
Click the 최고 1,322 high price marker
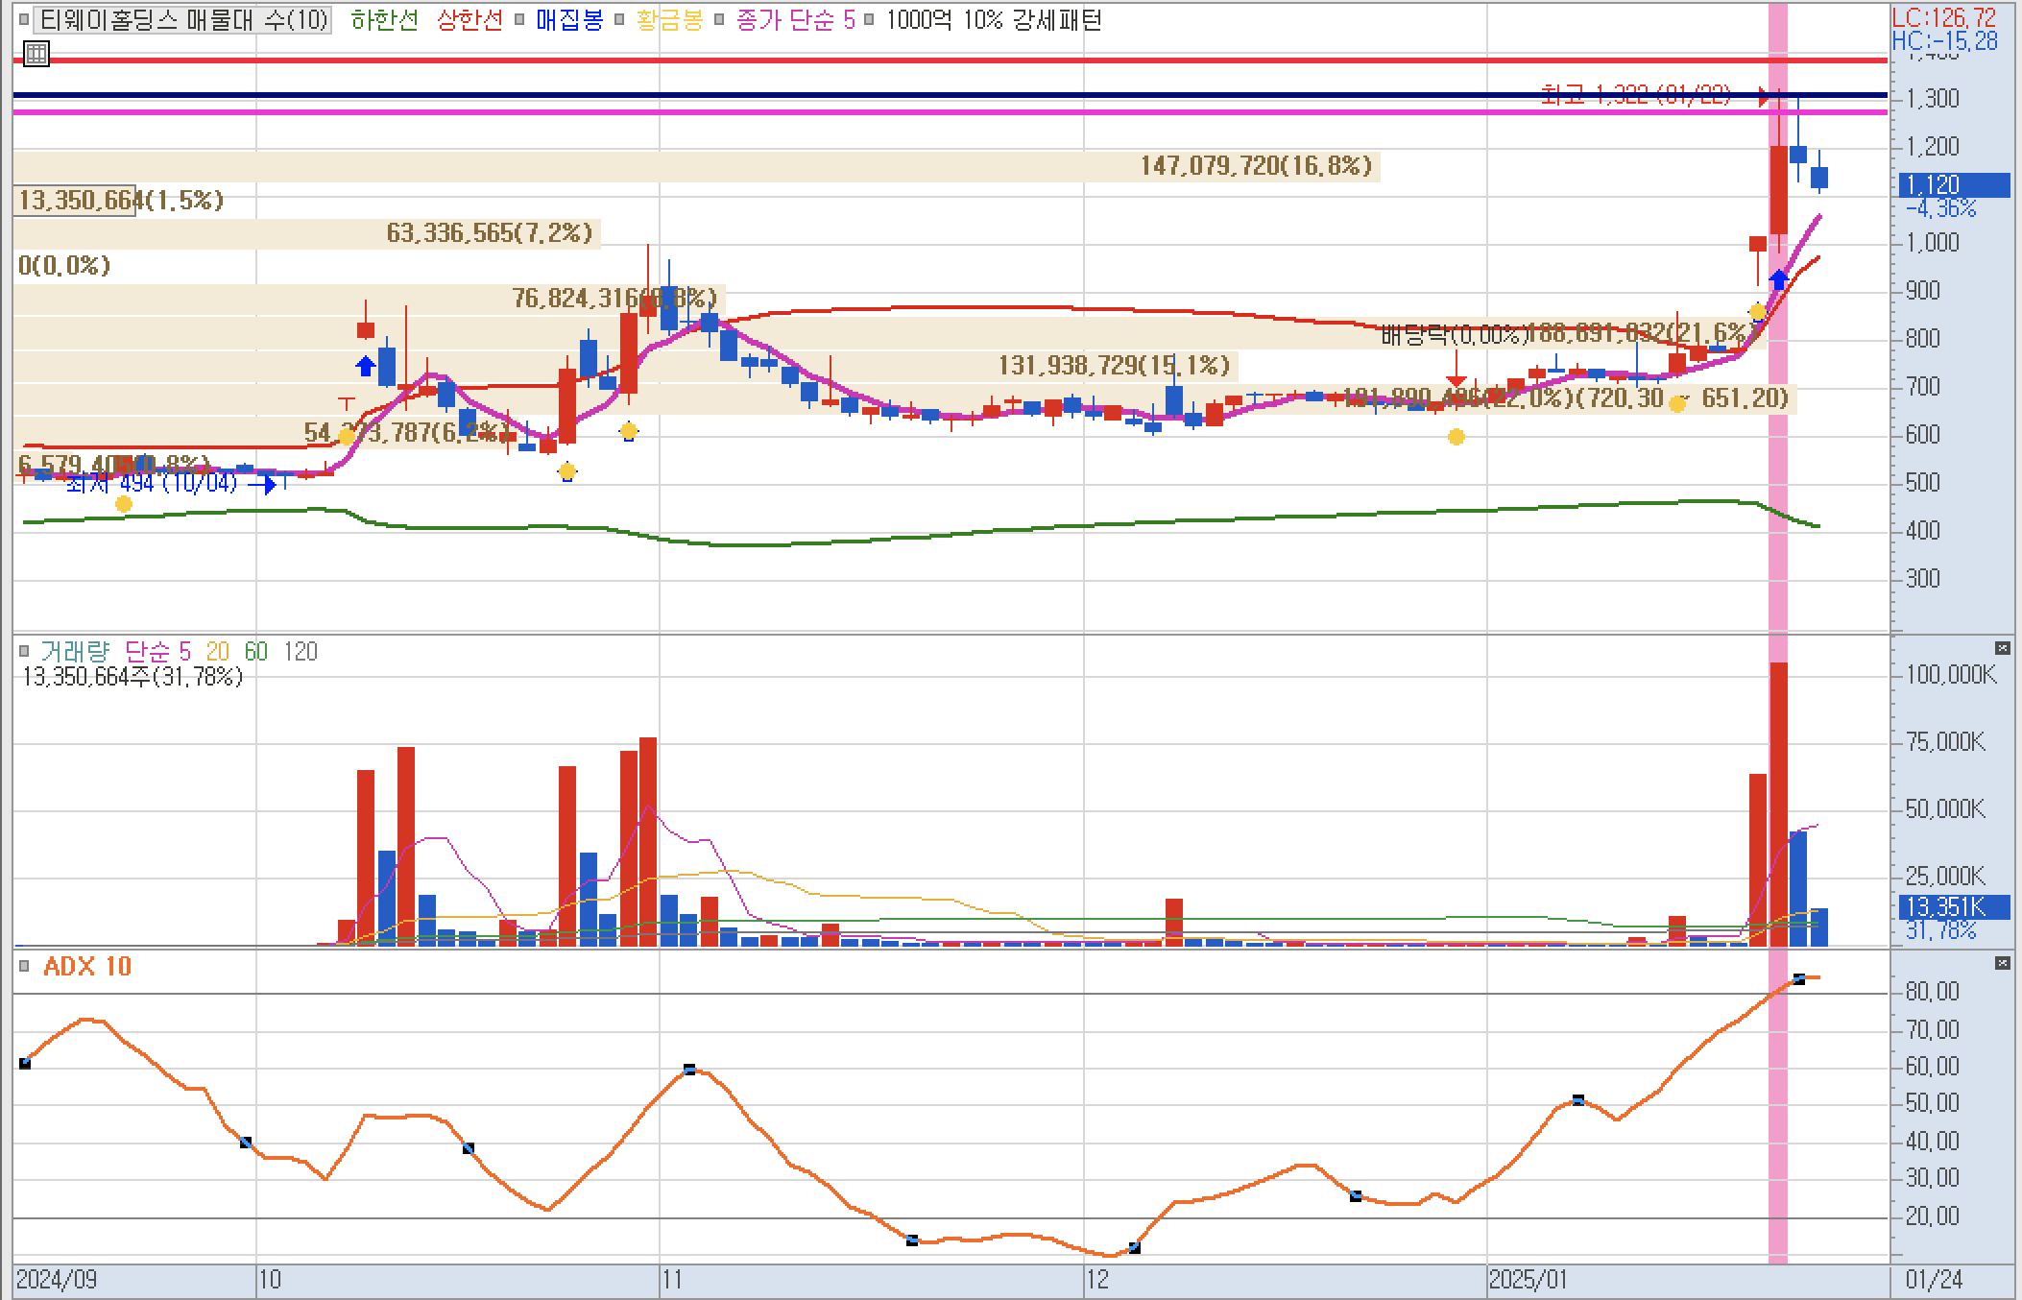(1636, 95)
